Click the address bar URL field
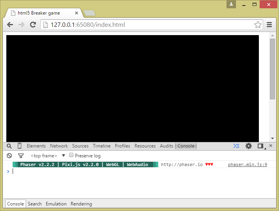 tap(151, 25)
